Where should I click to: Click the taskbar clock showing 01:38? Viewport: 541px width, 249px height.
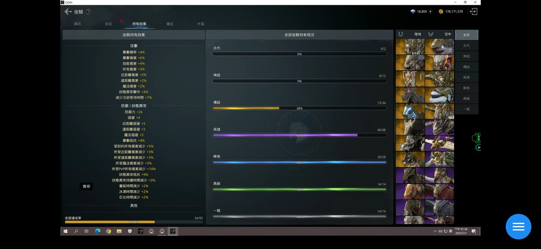coord(461,231)
